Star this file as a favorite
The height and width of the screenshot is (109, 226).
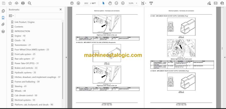point(10,3)
